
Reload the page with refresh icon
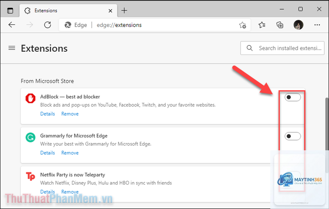coord(47,25)
